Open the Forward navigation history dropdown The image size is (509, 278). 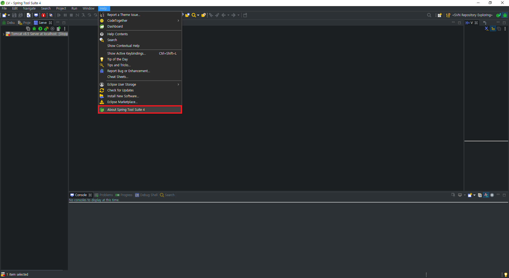point(238,15)
